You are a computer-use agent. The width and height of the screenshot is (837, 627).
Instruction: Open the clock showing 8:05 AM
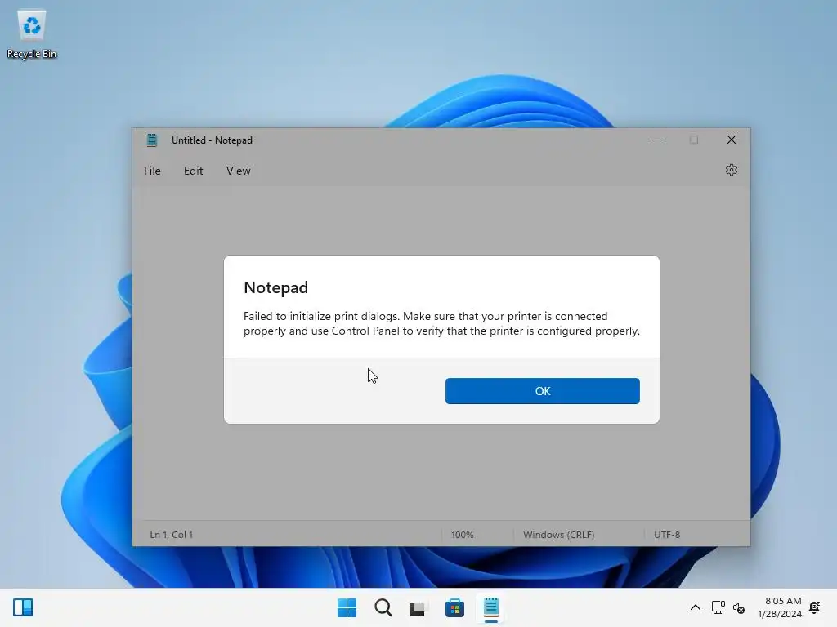pyautogui.click(x=780, y=607)
